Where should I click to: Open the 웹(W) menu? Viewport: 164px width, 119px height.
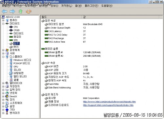click(78, 6)
